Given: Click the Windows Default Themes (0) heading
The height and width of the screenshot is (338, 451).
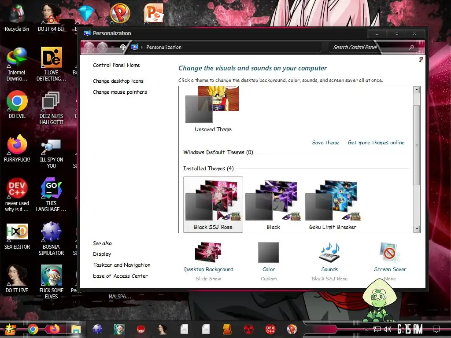Looking at the screenshot, I should pos(218,152).
